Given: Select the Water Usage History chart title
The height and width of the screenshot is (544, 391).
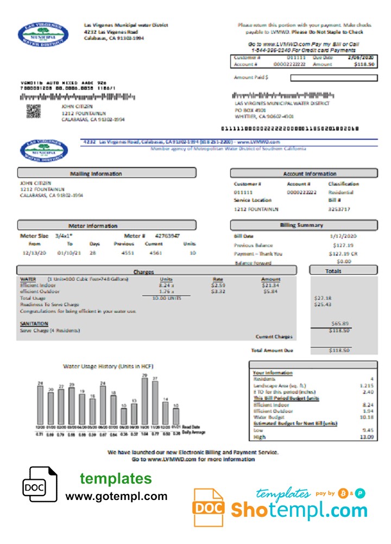Looking at the screenshot, I should (108, 366).
